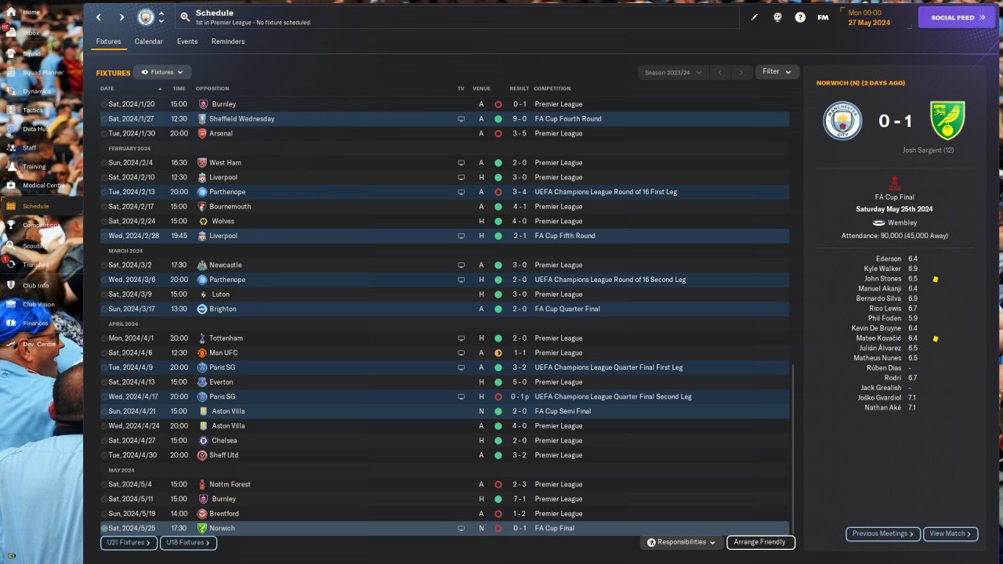1003x564 pixels.
Task: Click the club switcher up/down chevrons
Action: pos(161,17)
